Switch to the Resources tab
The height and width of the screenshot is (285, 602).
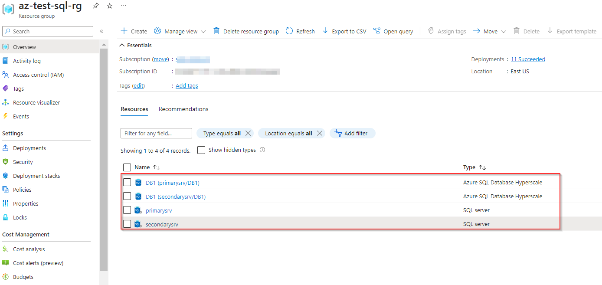pos(134,109)
